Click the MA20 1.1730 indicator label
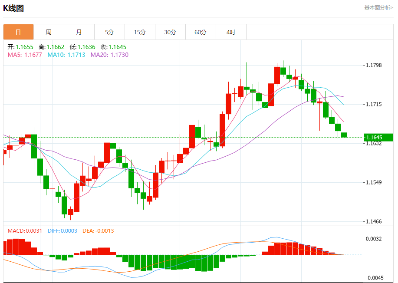The width and height of the screenshot is (398, 283). coord(109,55)
